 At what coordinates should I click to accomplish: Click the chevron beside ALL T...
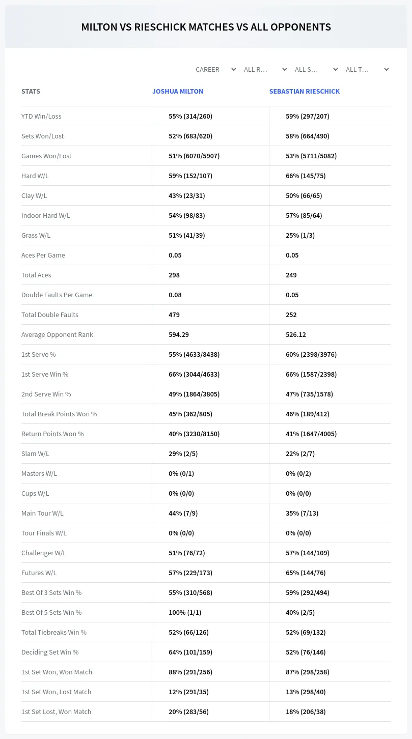tap(386, 69)
